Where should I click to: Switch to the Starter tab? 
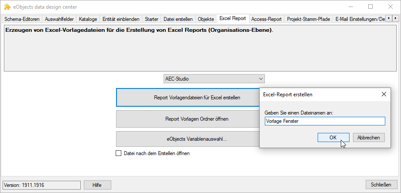click(x=151, y=19)
